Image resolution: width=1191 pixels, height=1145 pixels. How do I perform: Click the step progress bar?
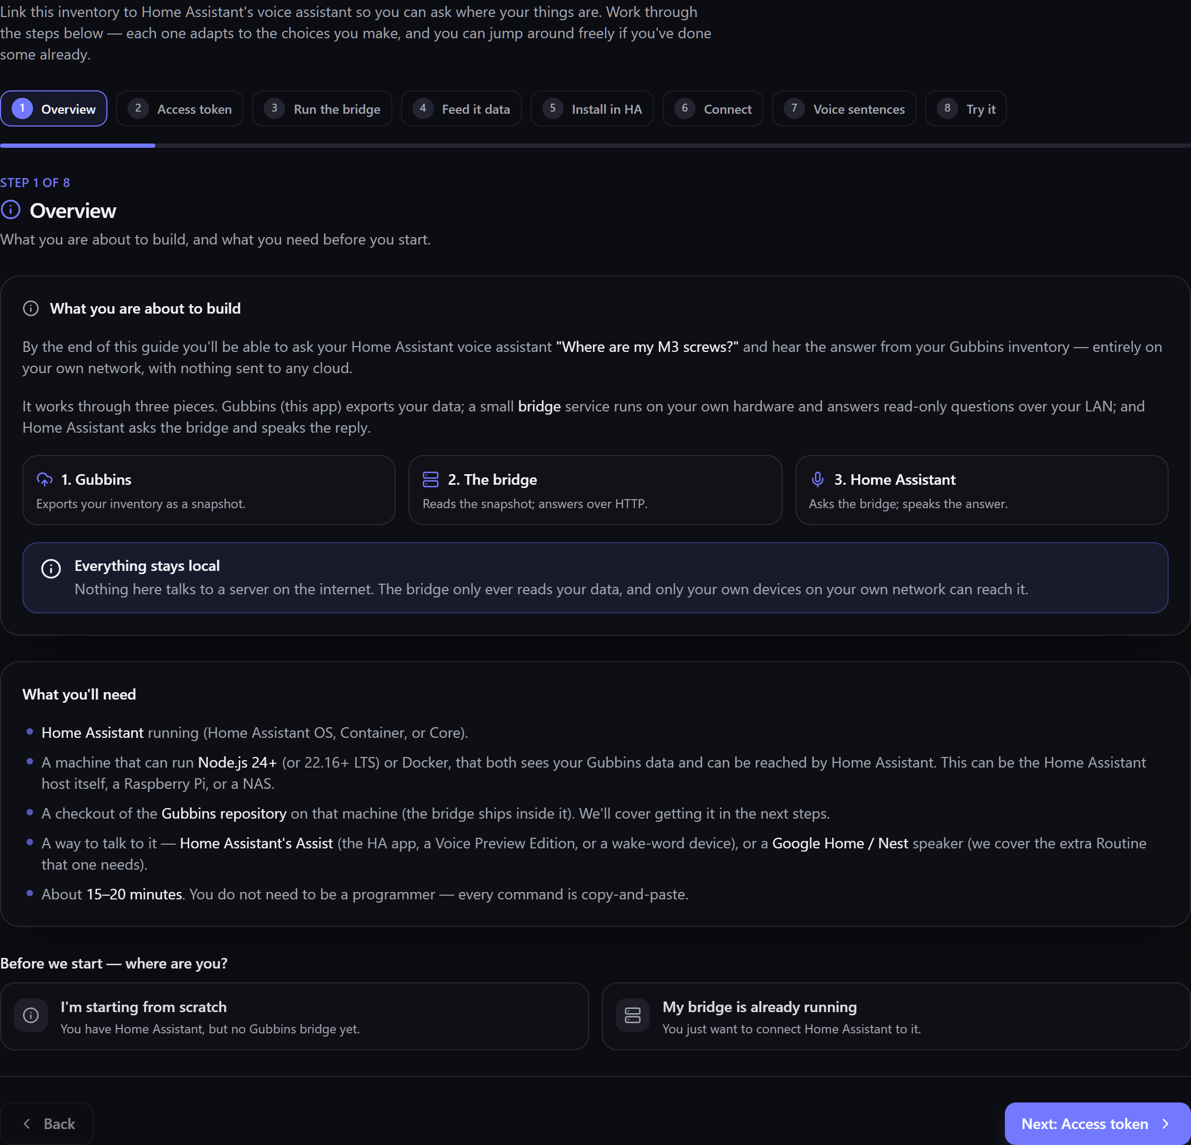tap(596, 146)
